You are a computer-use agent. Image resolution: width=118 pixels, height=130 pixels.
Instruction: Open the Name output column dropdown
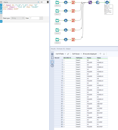pos(38,2)
